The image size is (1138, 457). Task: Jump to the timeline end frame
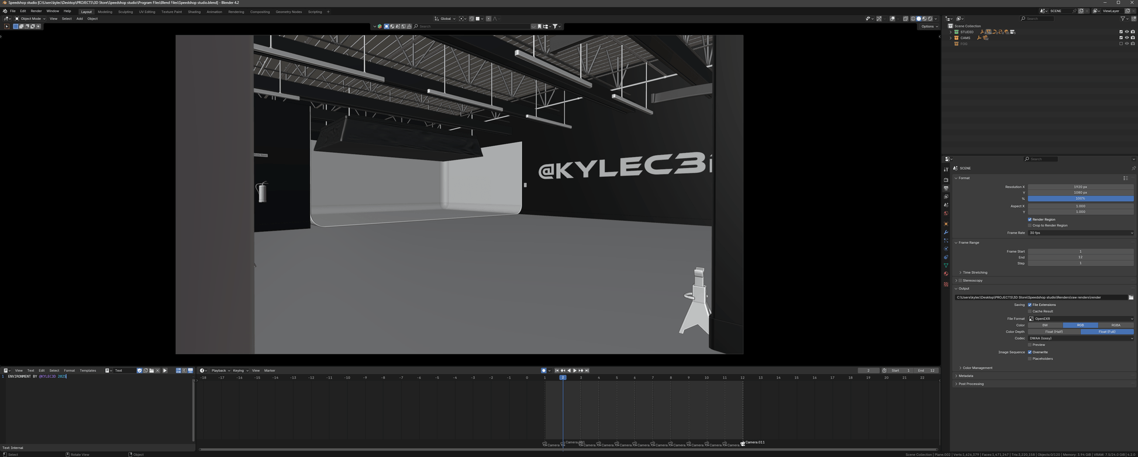587,371
